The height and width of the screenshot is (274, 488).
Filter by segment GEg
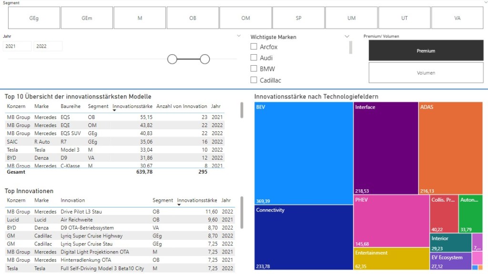[34, 18]
